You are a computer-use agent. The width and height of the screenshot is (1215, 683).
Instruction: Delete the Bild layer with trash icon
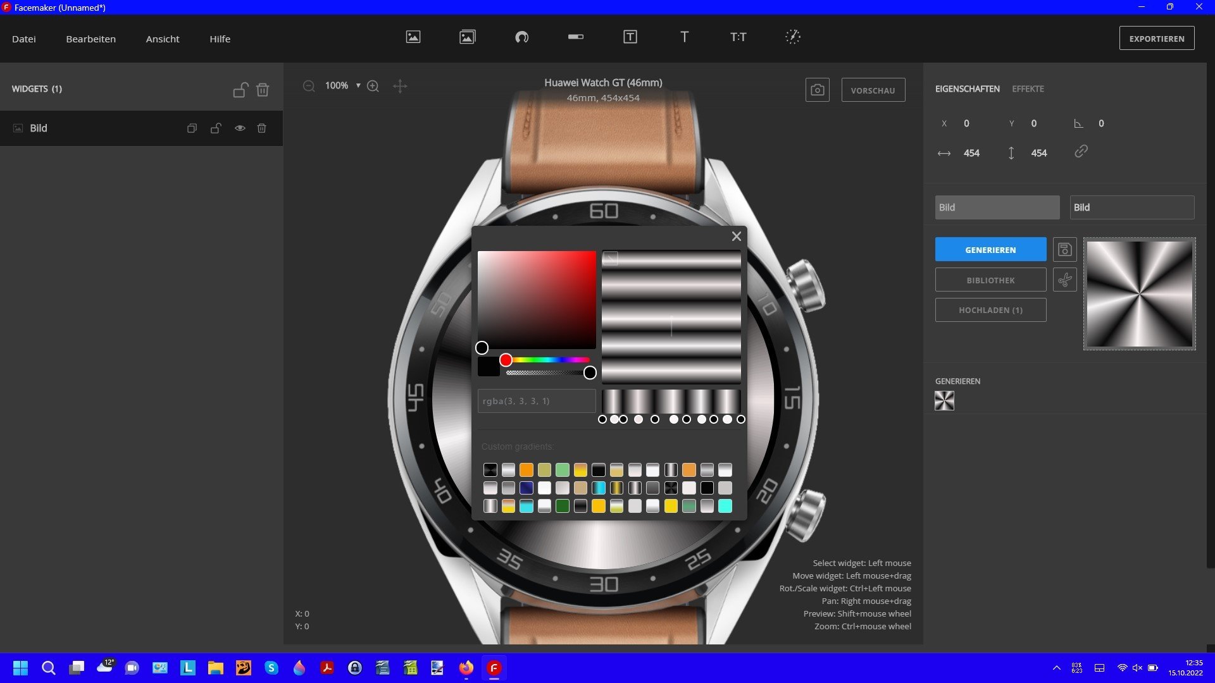coord(261,128)
